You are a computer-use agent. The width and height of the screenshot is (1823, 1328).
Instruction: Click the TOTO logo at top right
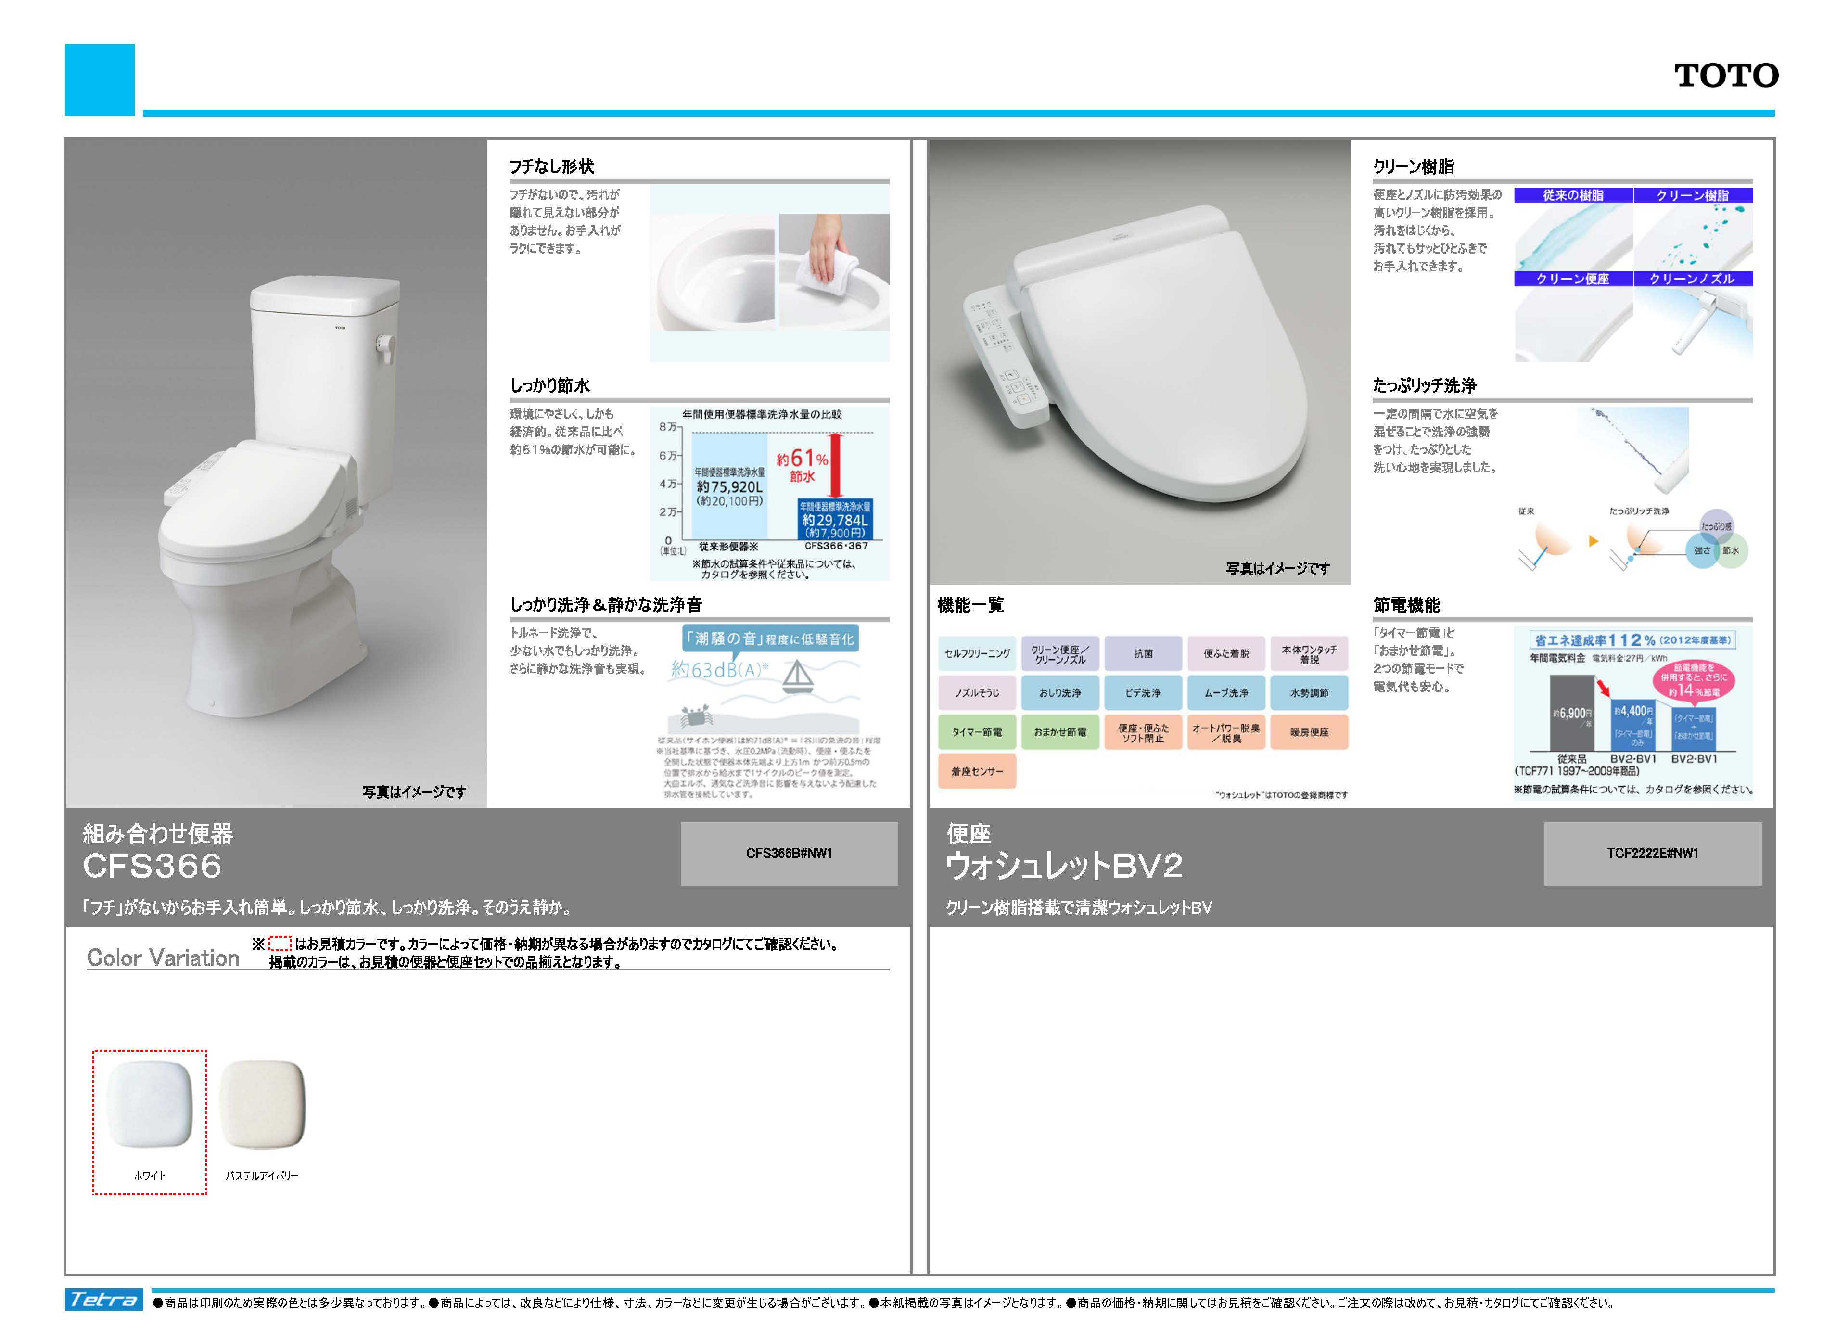point(1726,76)
